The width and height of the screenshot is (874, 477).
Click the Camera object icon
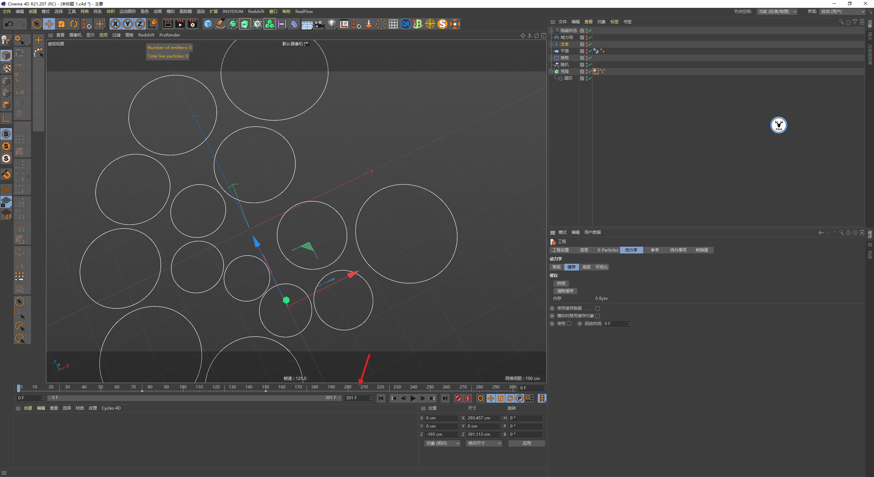point(319,24)
